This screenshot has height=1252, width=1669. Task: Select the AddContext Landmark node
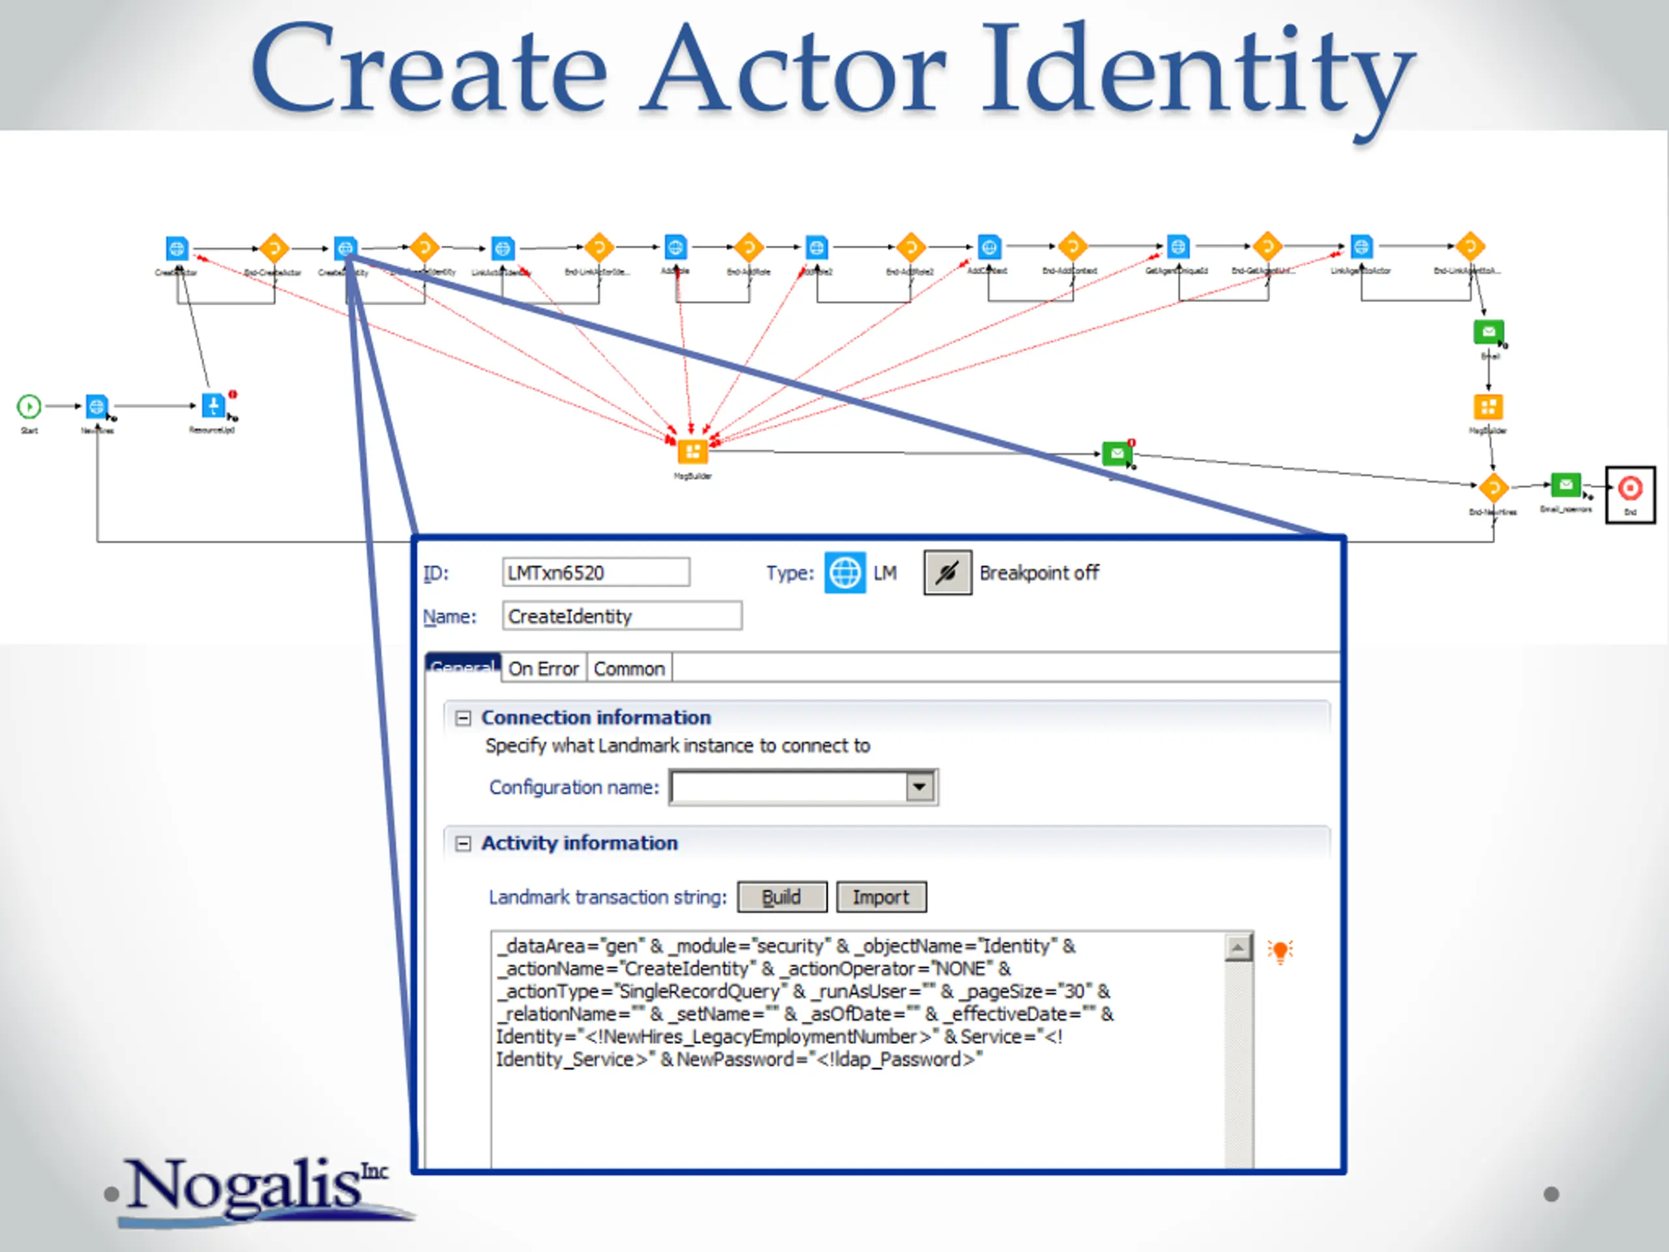[x=989, y=246]
